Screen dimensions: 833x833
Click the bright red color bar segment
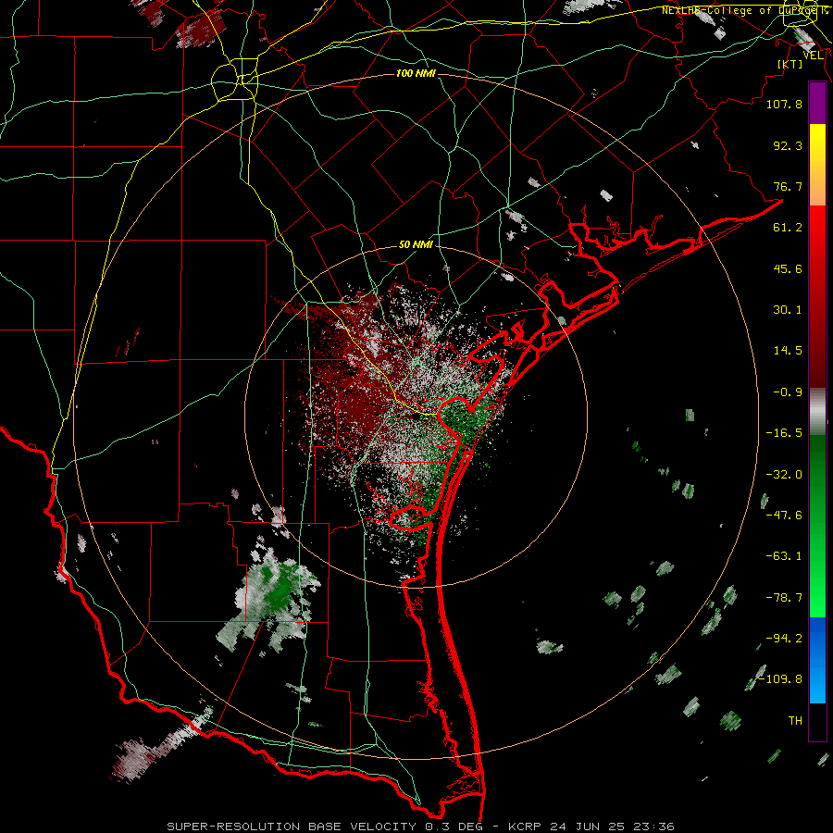[x=817, y=228]
